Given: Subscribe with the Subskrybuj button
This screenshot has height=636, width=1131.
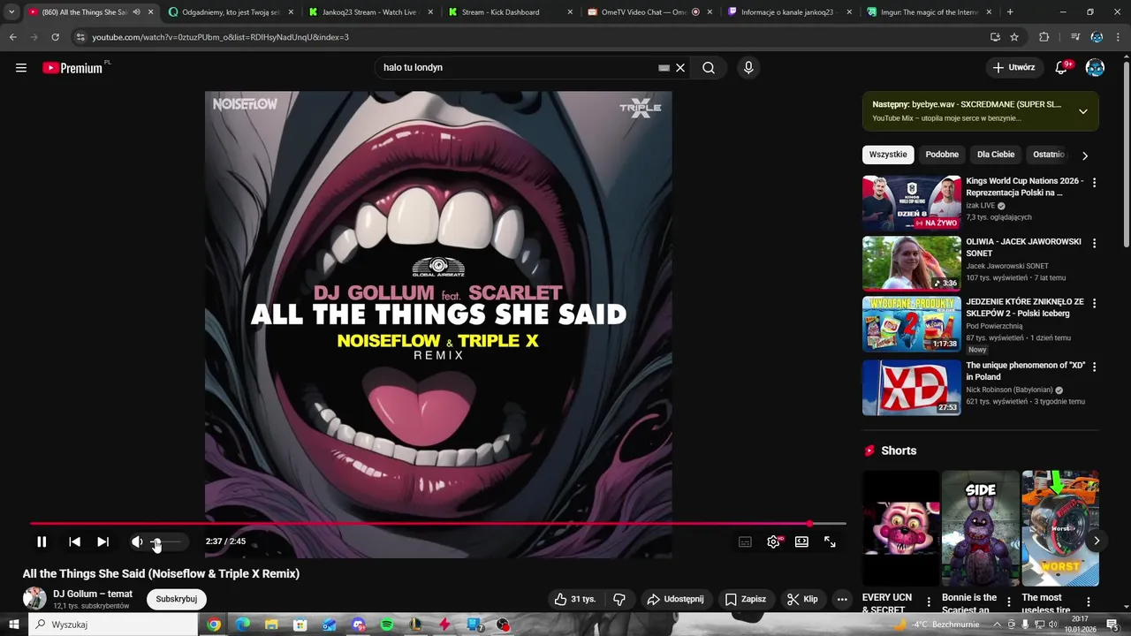Looking at the screenshot, I should pos(177,599).
